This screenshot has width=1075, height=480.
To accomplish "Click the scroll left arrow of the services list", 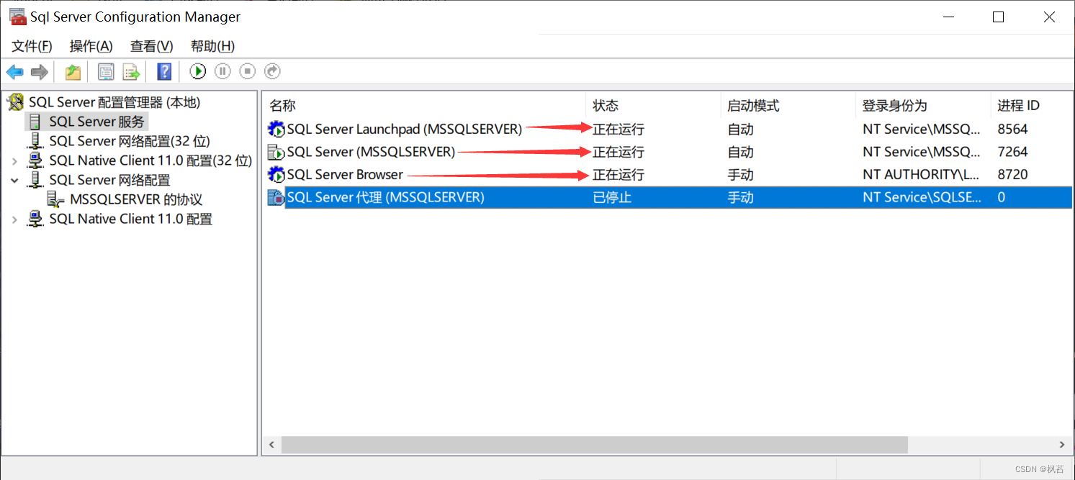I will (x=271, y=445).
